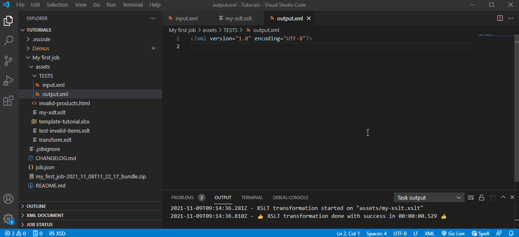Open the Manage gear icon
519x237 pixels.
[x=8, y=219]
